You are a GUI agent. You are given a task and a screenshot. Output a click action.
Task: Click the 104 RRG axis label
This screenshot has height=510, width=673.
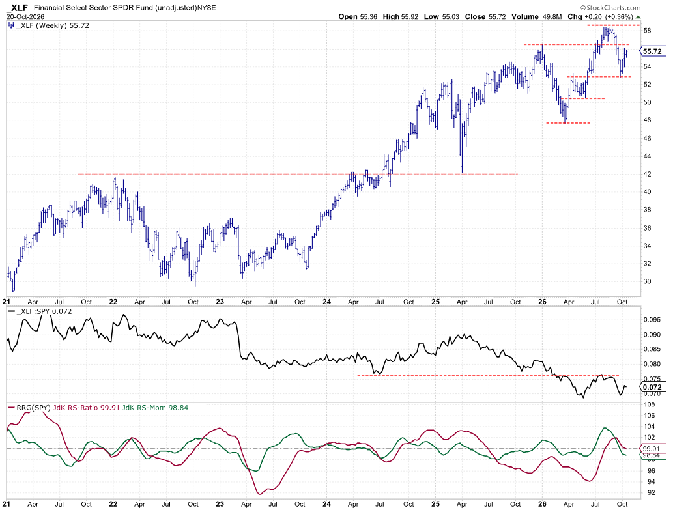649,427
